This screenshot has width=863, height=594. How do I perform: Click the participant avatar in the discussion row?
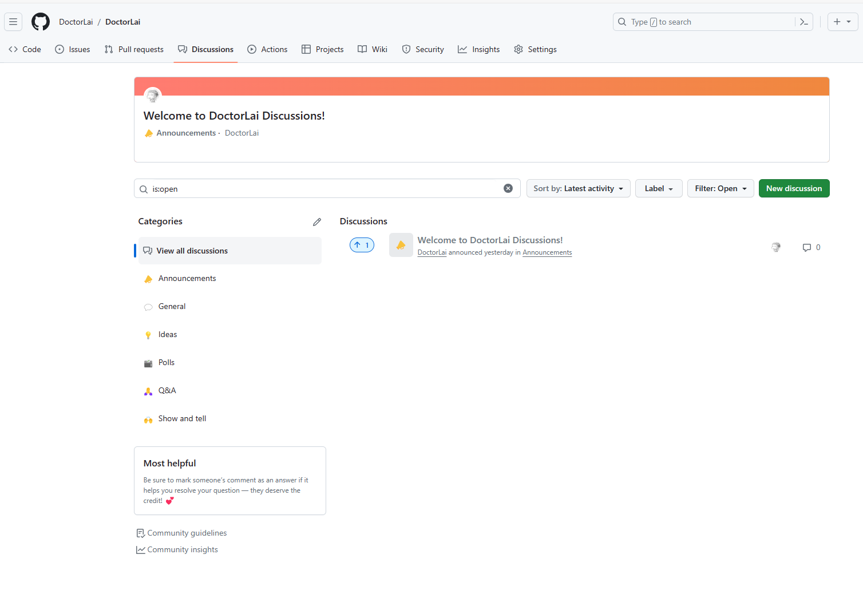coord(776,247)
